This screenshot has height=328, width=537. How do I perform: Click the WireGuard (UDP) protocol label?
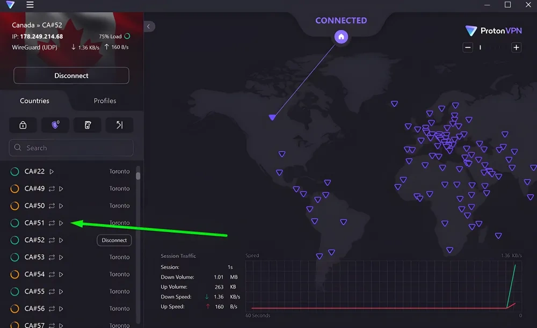34,47
